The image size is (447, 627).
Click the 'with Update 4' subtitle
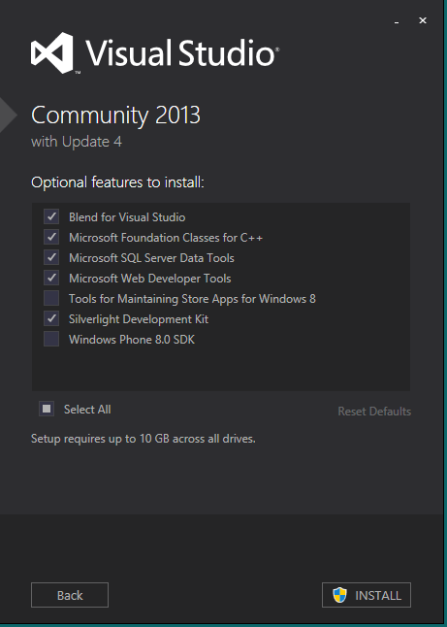pos(77,142)
